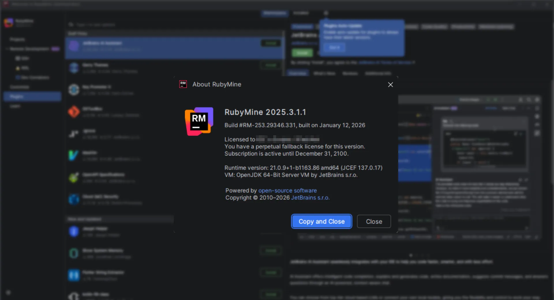
Task: Select the "RubyMine 2025.3.1.1" version heading
Action: [x=265, y=112]
